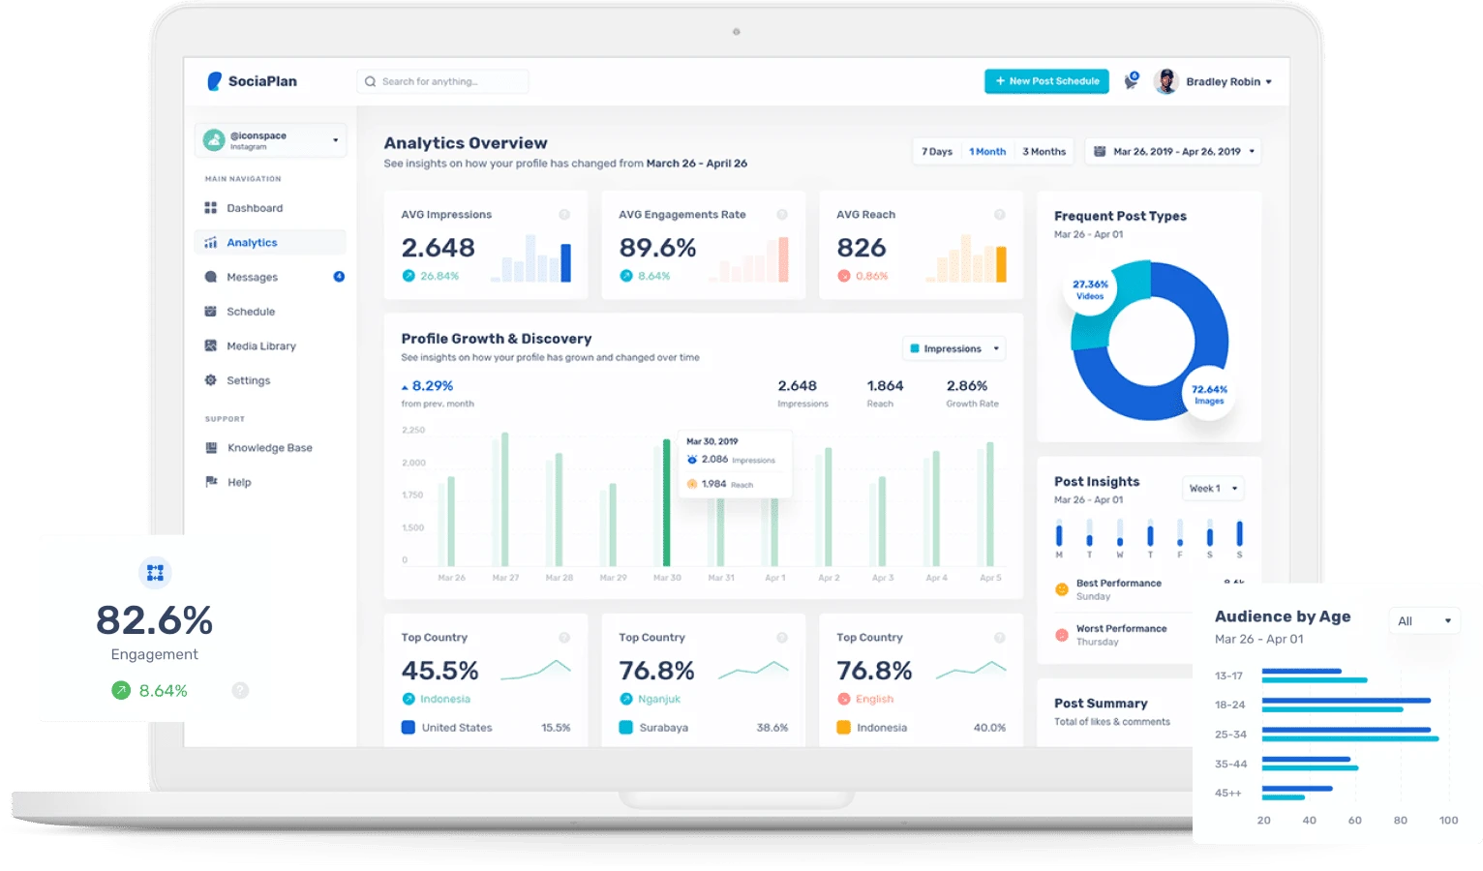
Task: Click the New Post Schedule button
Action: tap(1046, 81)
